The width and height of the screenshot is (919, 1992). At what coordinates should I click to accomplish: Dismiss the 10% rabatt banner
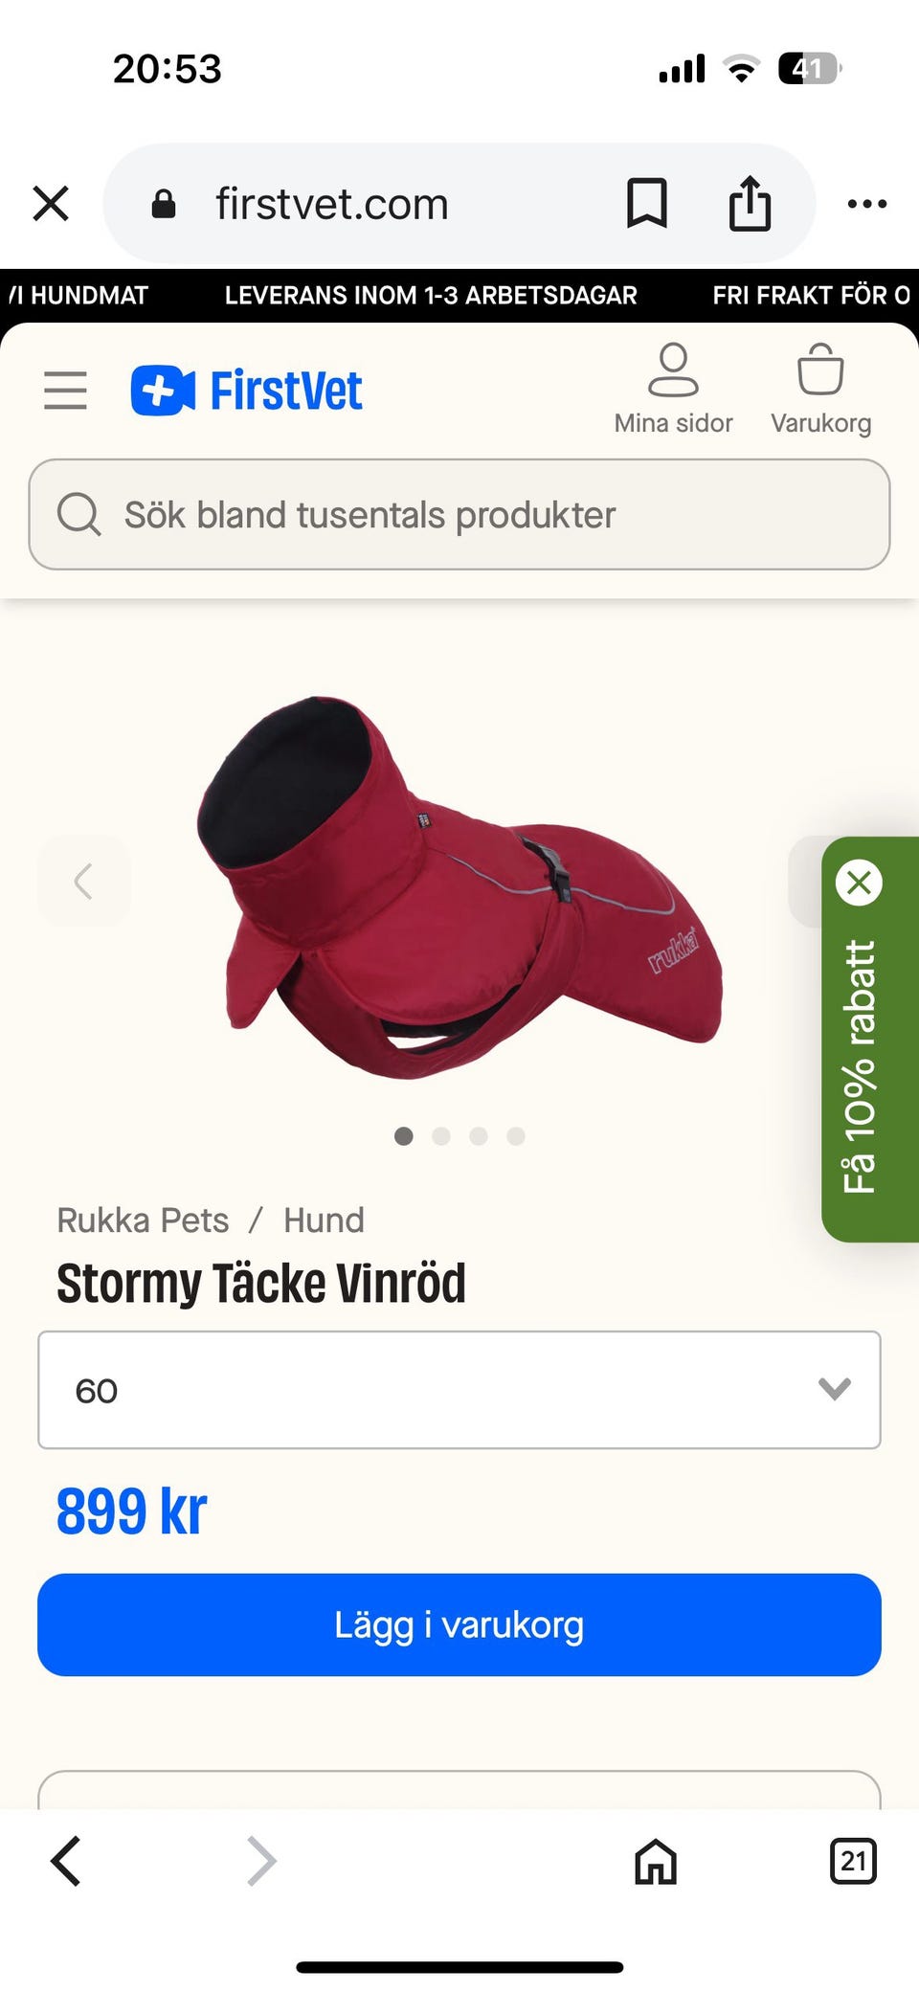[859, 883]
